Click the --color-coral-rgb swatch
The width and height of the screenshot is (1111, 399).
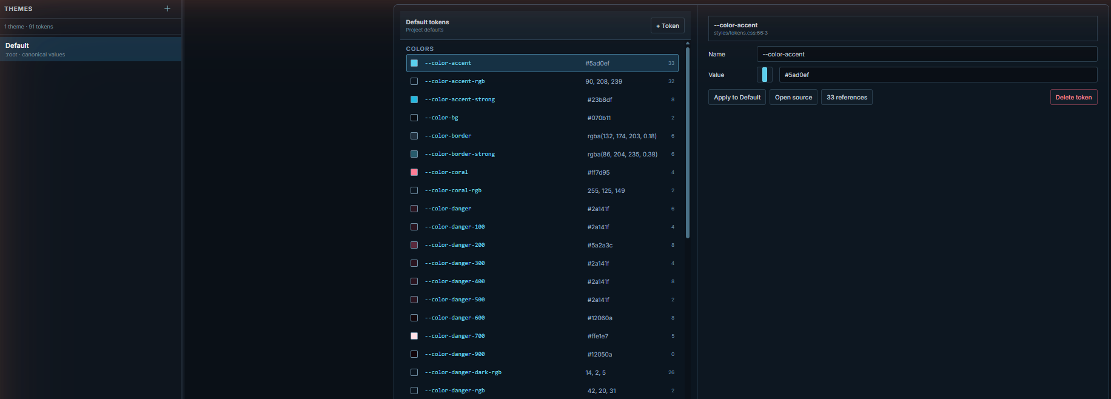coord(414,190)
